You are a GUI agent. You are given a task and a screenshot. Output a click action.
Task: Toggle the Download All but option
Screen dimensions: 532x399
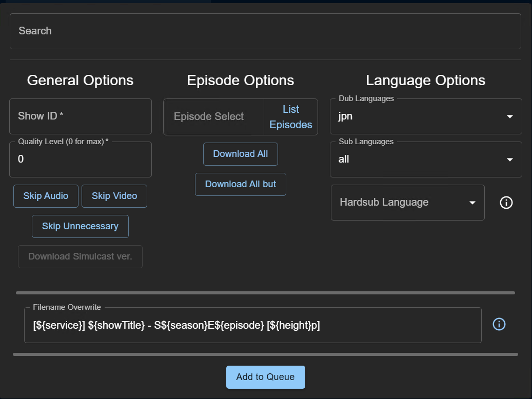pyautogui.click(x=240, y=184)
